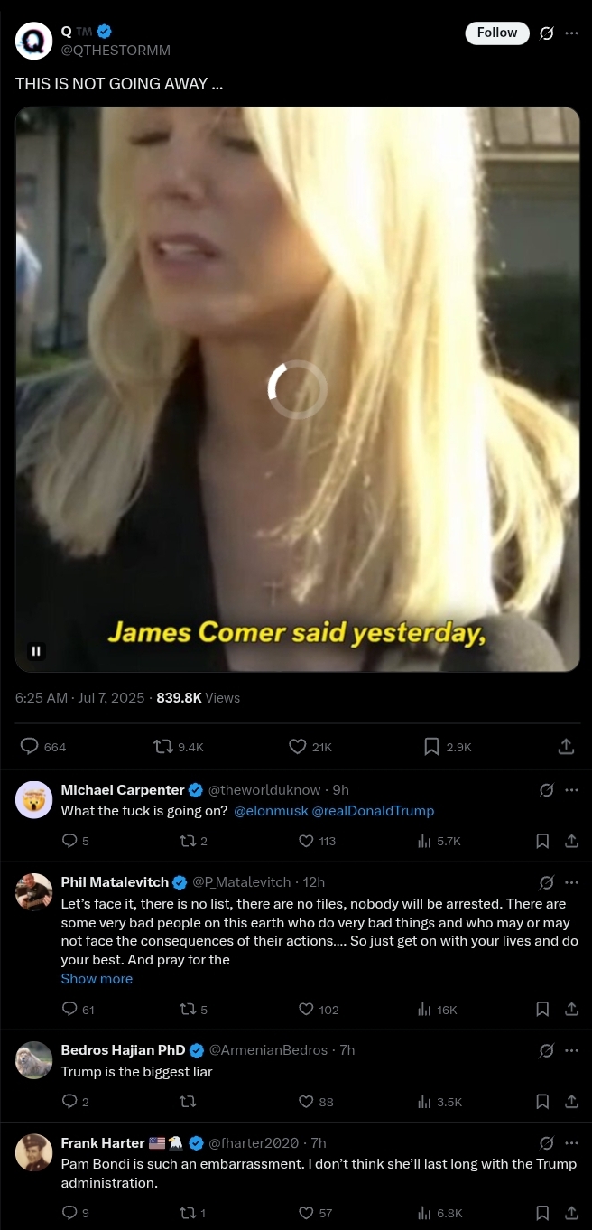Share the main post via share icon
Viewport: 592px width, 1230px height.
[566, 747]
